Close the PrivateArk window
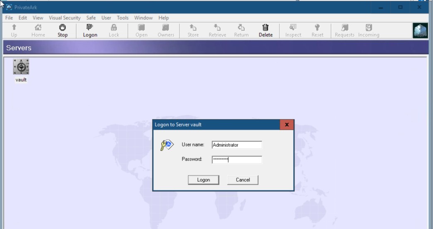Viewport: 433px width, 229px height. coord(419,7)
